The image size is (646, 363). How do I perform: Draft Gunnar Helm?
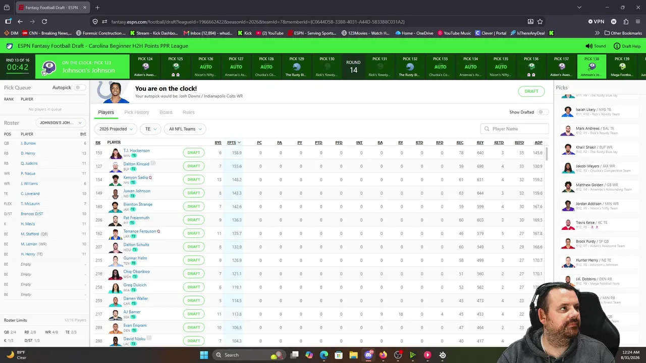click(194, 260)
